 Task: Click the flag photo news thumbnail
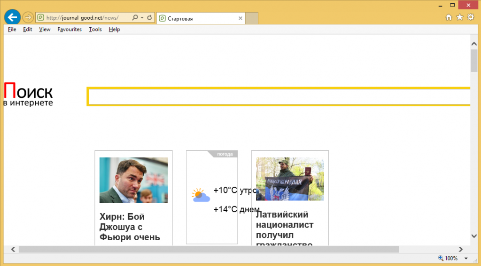point(290,179)
